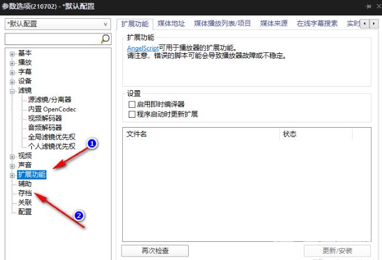Expand the 扩展功能 tree node
Viewport: 382px width, 260px height.
tap(12, 175)
